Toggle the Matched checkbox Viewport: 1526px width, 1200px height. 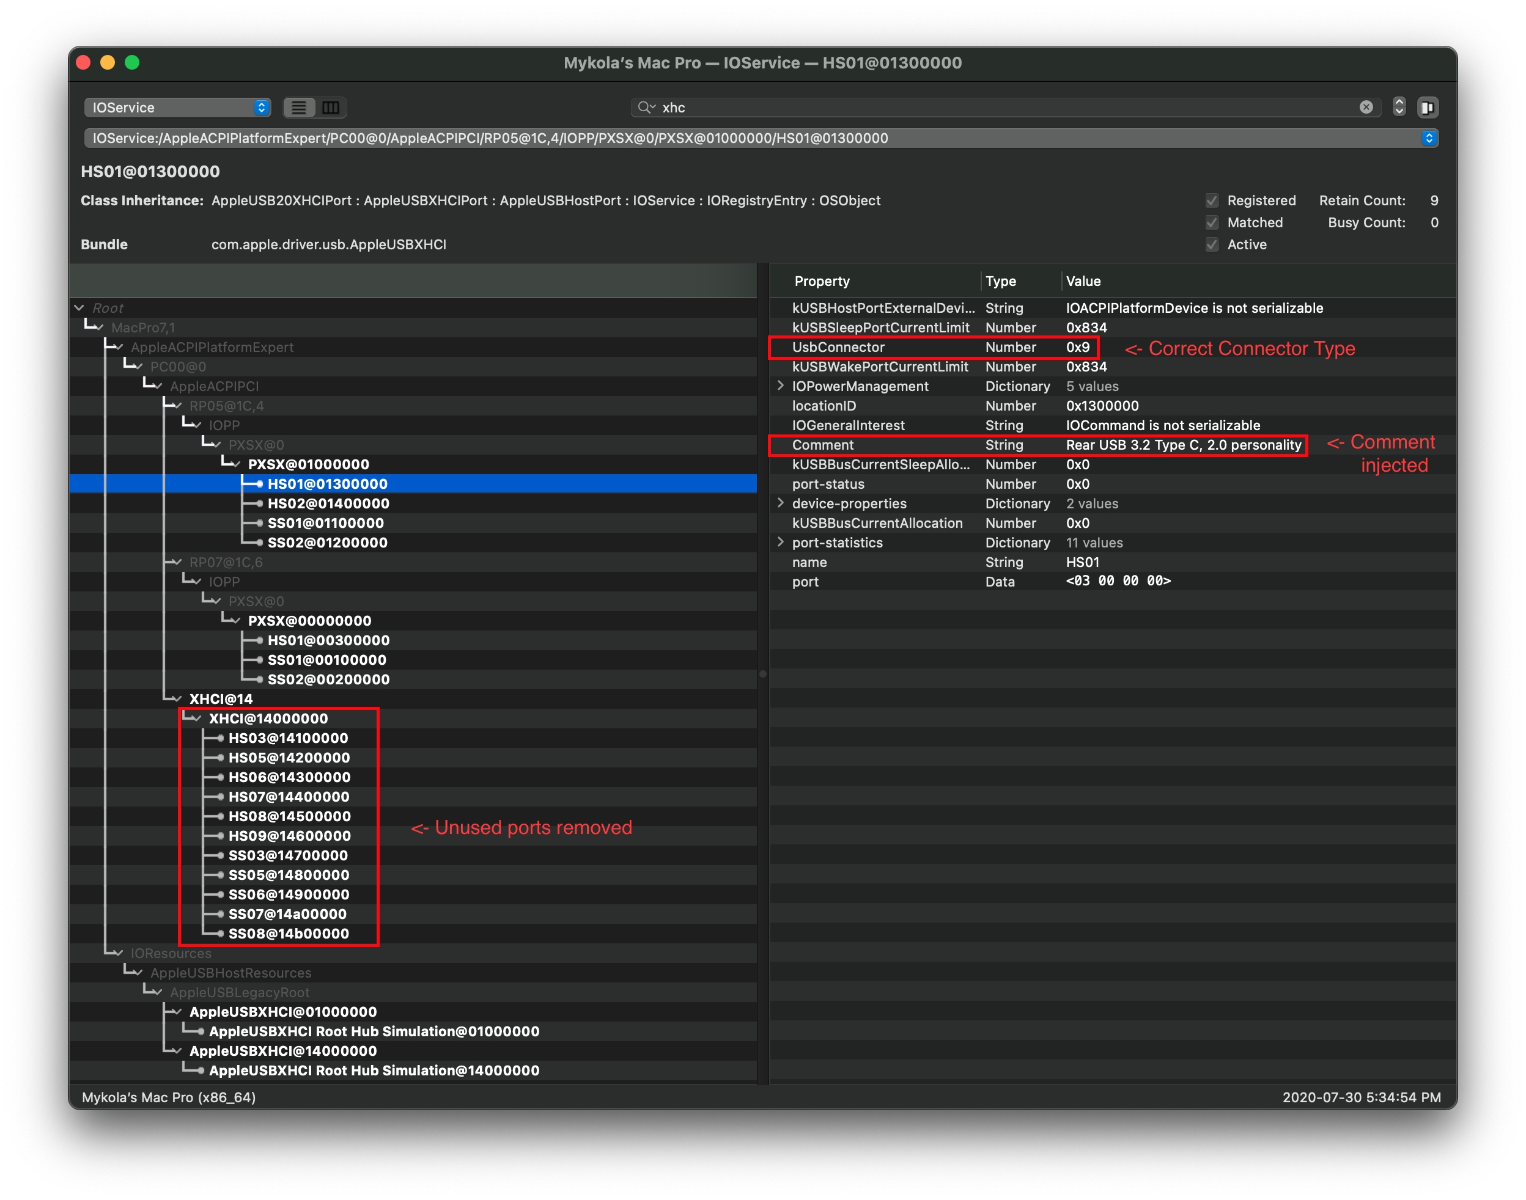(x=1212, y=223)
